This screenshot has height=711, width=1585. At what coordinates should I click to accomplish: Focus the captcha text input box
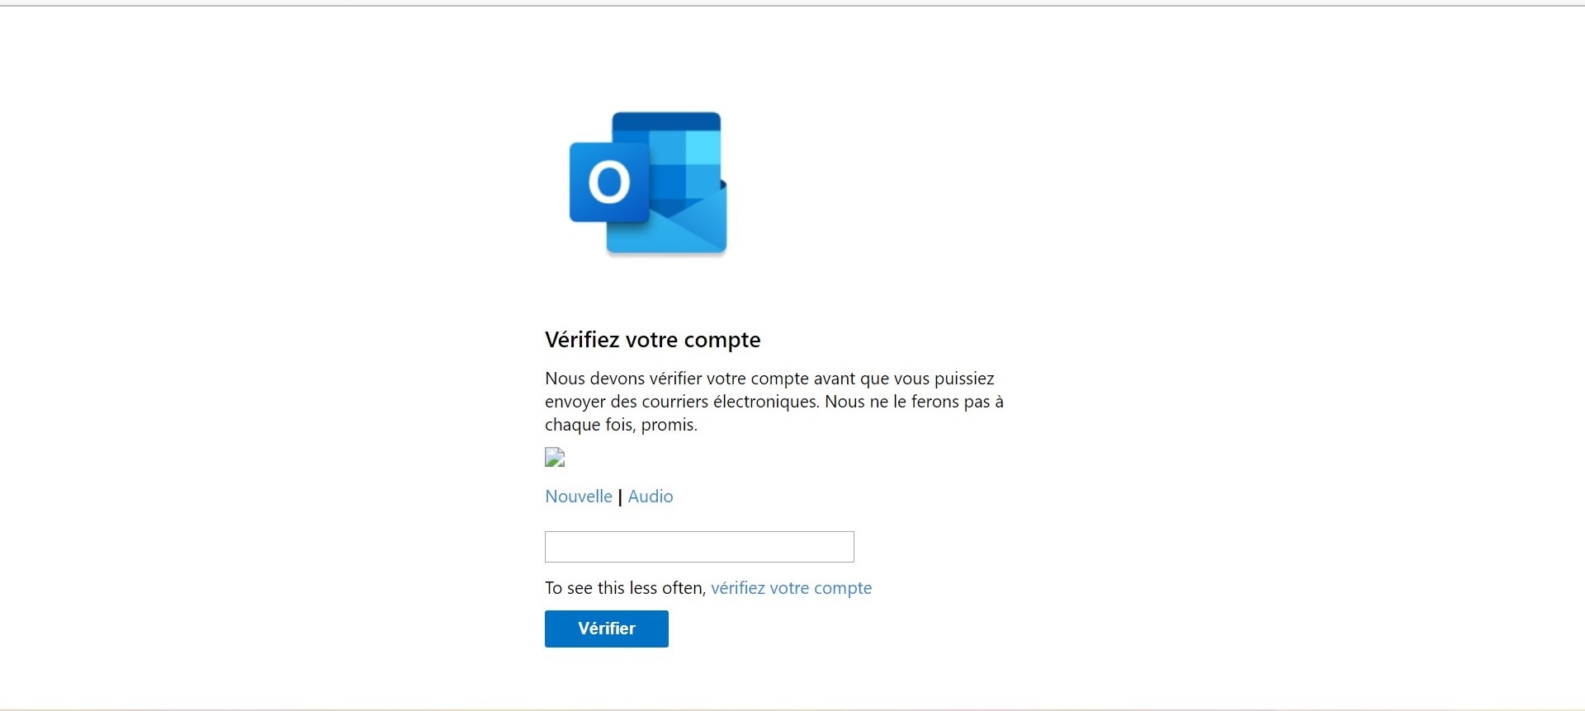pyautogui.click(x=699, y=547)
